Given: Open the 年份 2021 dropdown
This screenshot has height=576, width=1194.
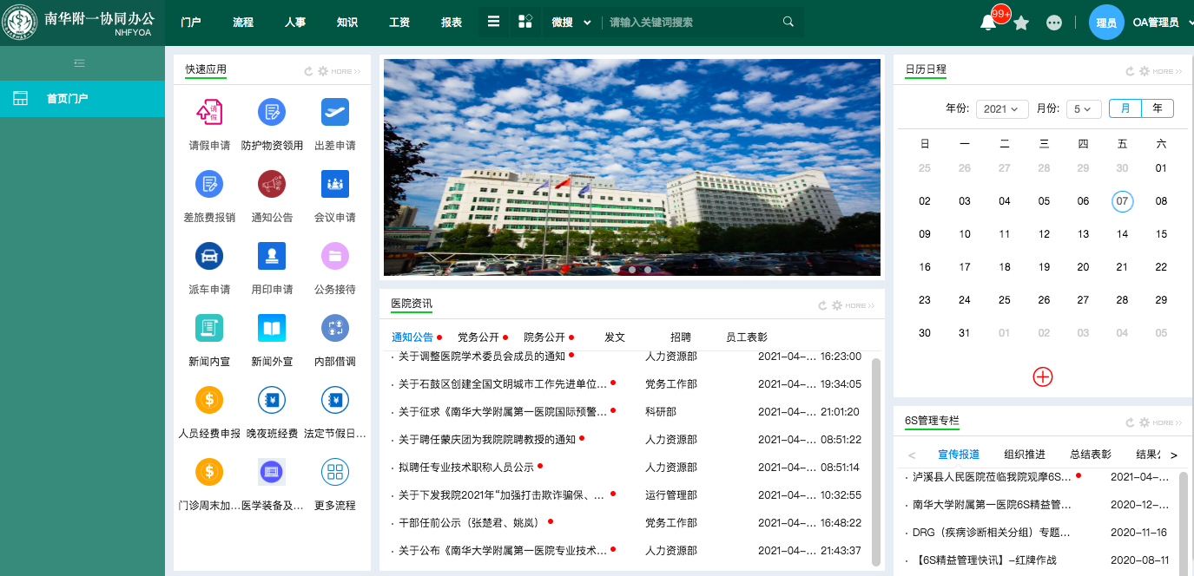Looking at the screenshot, I should [x=1002, y=109].
